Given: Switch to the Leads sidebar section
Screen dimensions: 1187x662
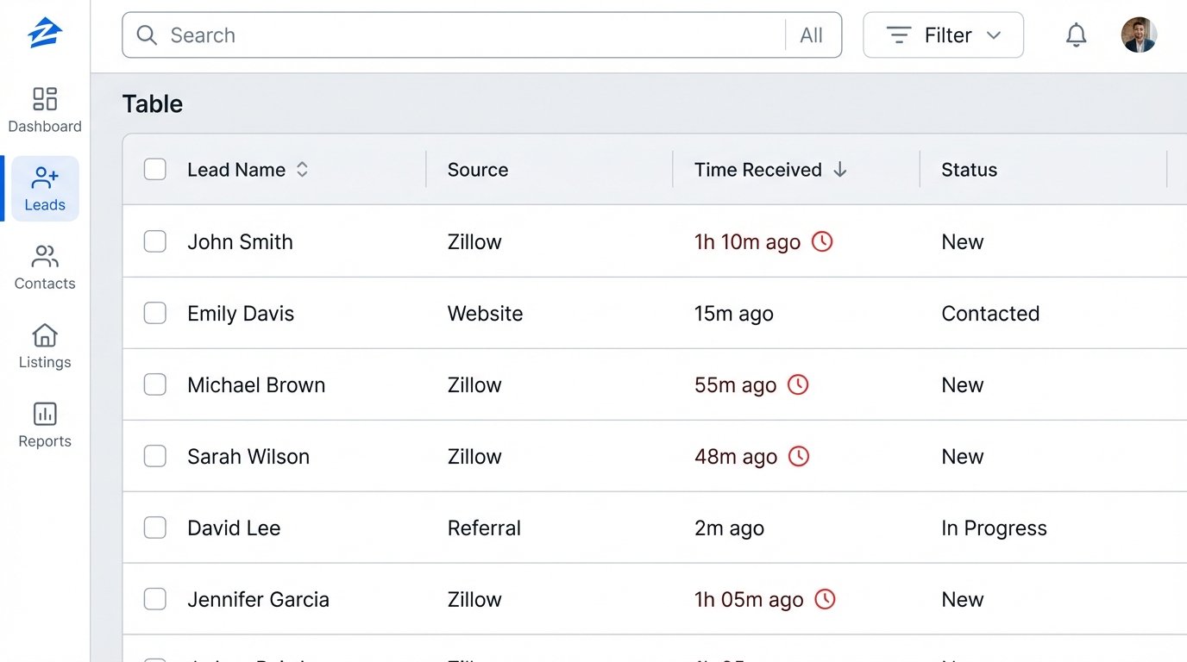Looking at the screenshot, I should [x=44, y=189].
